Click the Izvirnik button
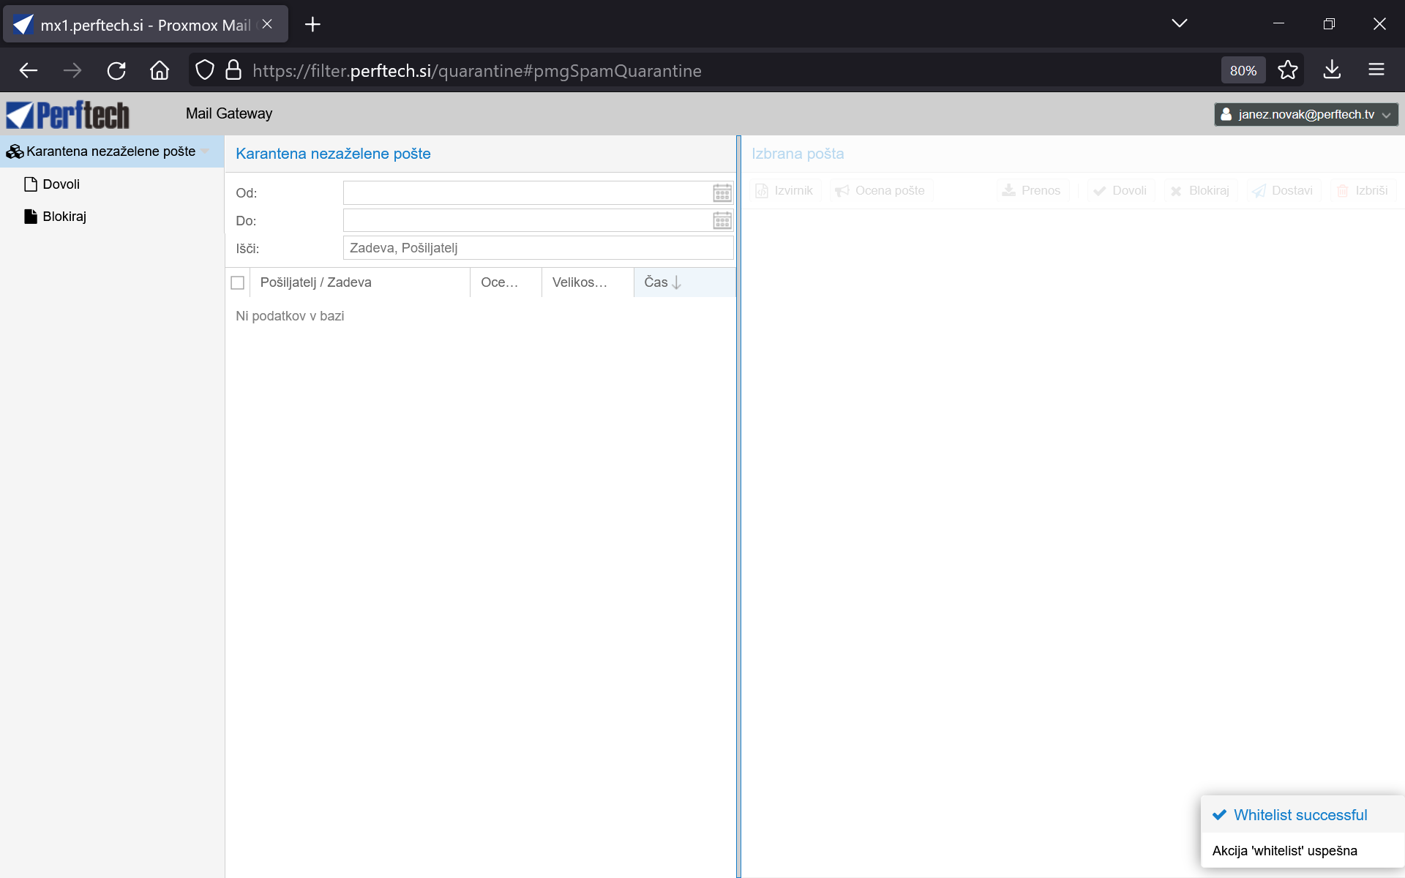 click(785, 191)
